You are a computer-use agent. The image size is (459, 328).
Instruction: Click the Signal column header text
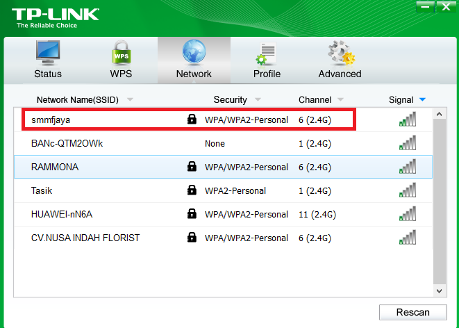[x=401, y=100]
